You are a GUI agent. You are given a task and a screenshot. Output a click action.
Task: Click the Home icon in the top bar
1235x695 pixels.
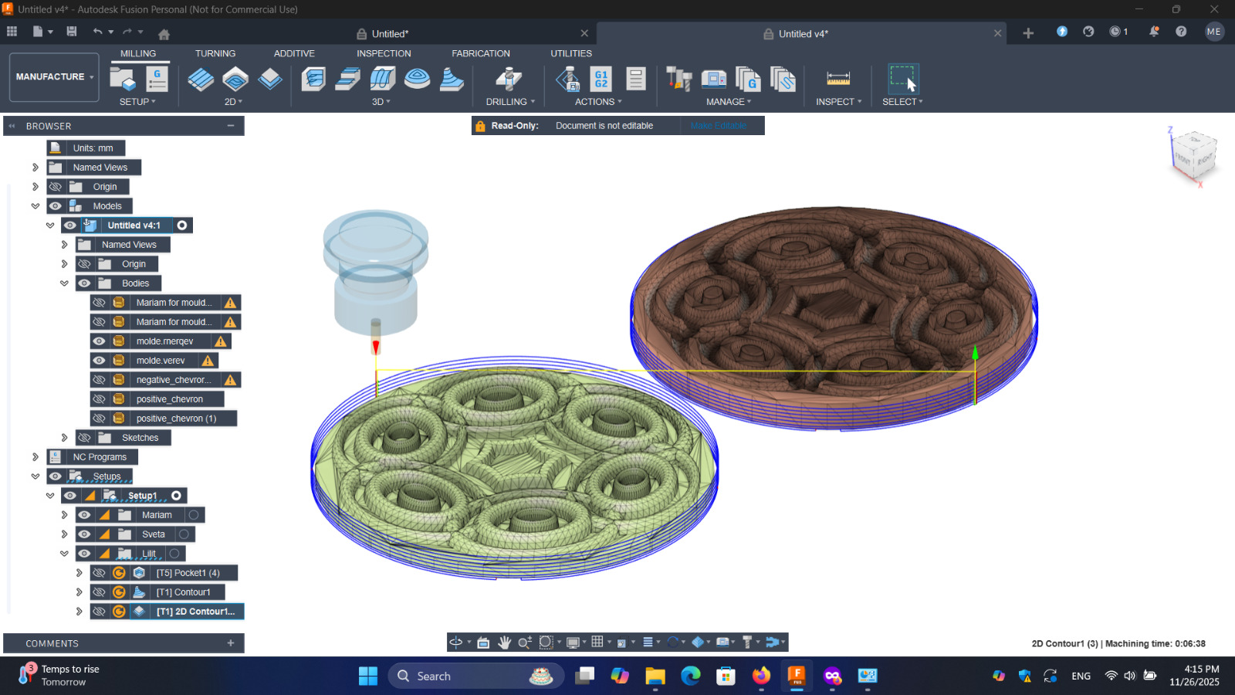click(164, 34)
